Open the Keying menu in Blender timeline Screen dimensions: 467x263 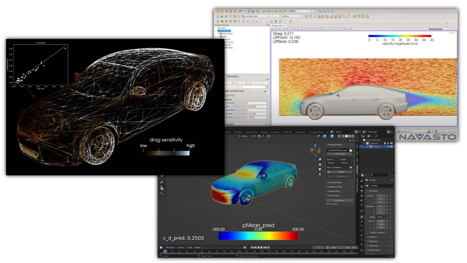[182, 248]
